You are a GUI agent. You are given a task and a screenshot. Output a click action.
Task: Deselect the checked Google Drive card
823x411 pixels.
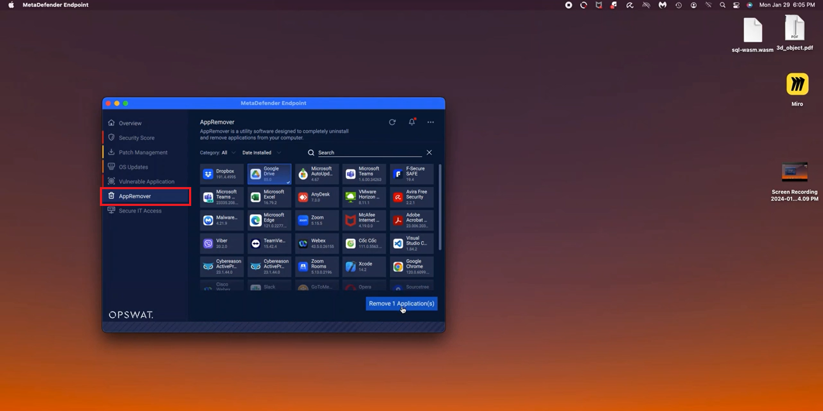click(x=269, y=174)
